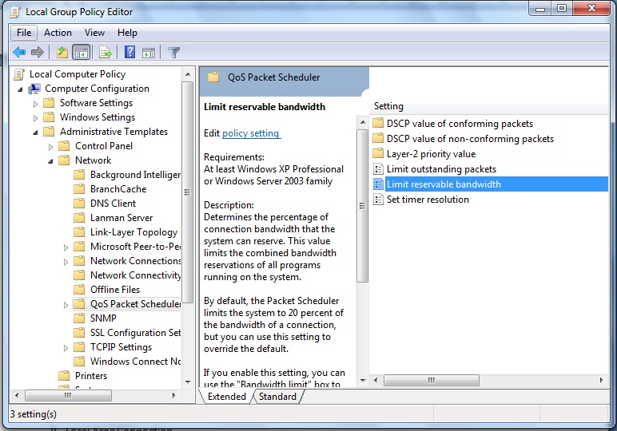Click settings list scroll right arrow
This screenshot has width=617, height=431.
click(x=601, y=380)
